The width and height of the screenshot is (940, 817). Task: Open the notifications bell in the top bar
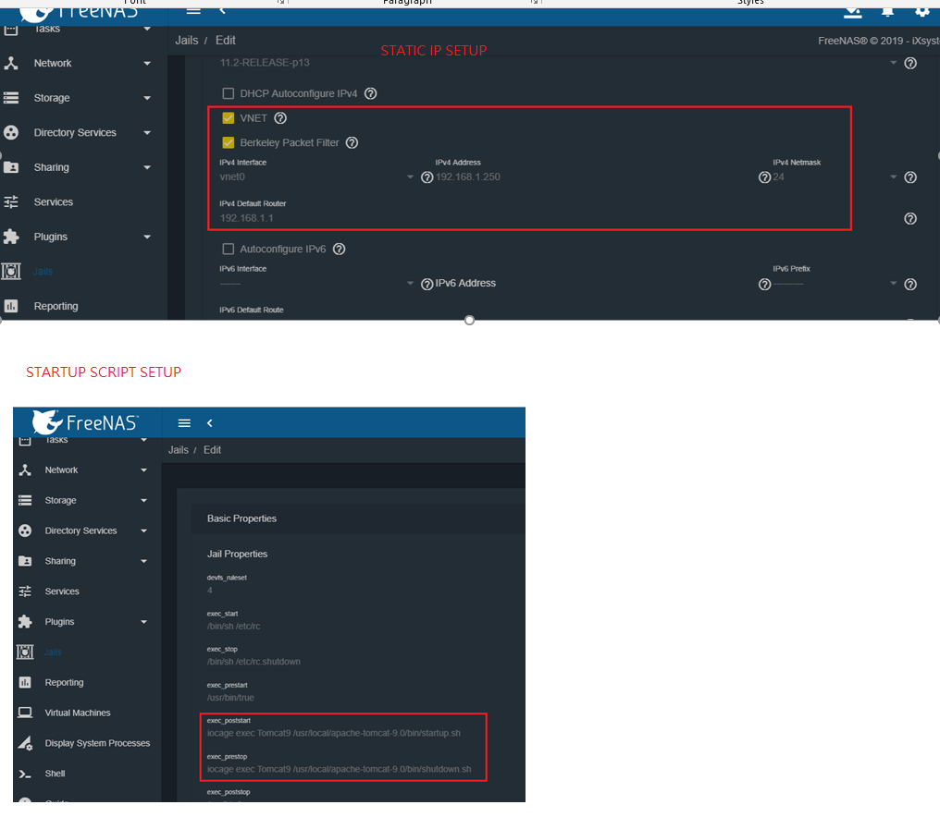point(888,11)
